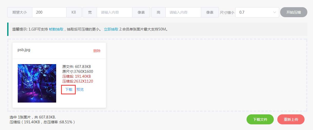Click the psb.jpg image thumbnail
The width and height of the screenshot is (313, 130).
pyautogui.click(x=37, y=83)
